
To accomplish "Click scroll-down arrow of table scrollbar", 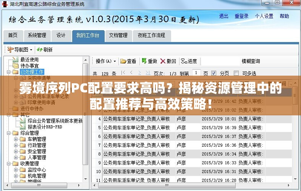I will (295, 179).
